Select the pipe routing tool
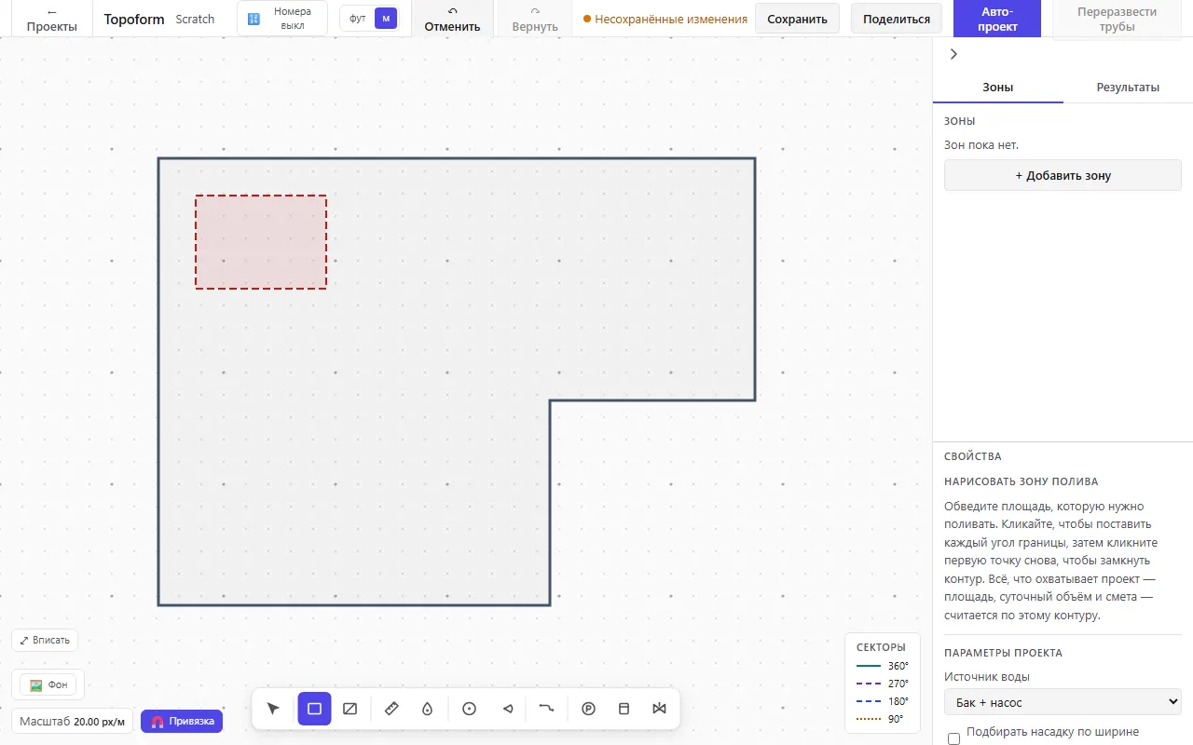 (547, 709)
